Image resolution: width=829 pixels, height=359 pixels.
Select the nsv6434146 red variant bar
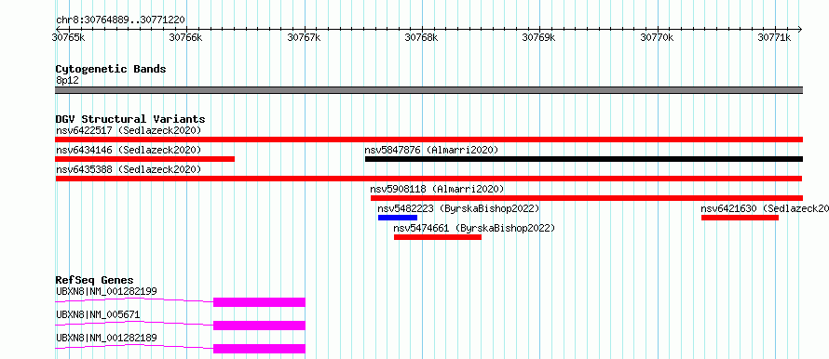click(145, 159)
